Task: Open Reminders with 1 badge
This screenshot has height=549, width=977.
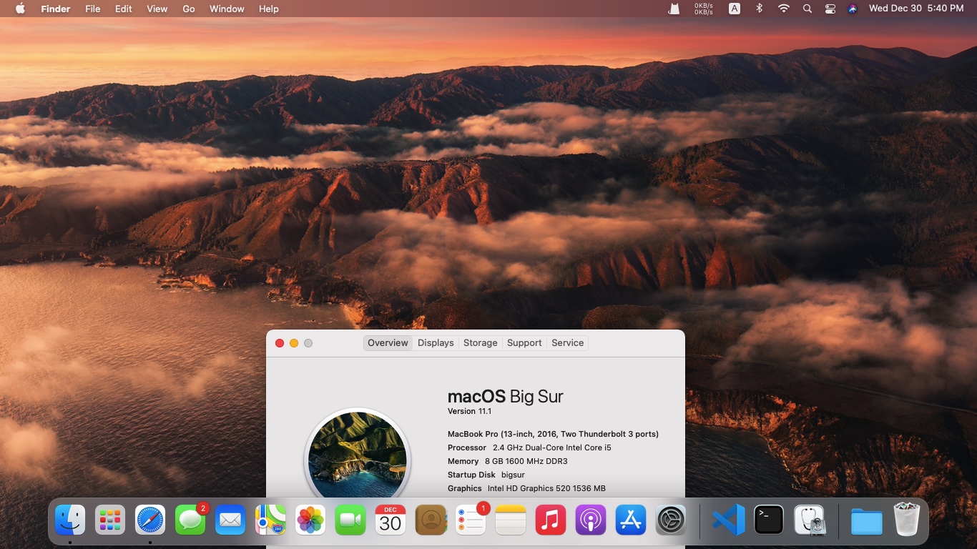Action: coord(471,520)
